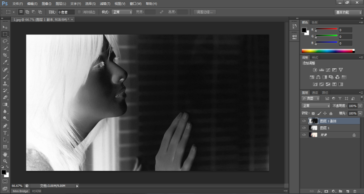
Task: Close the 1.jpg document tab
Action: click(72, 20)
